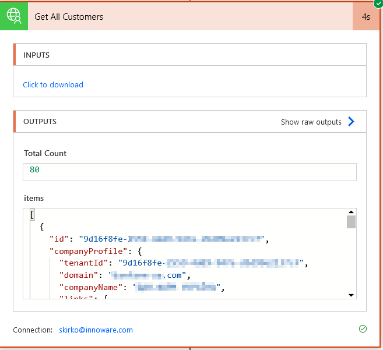Click the items label
This screenshot has height=350, width=383.
pos(34,198)
